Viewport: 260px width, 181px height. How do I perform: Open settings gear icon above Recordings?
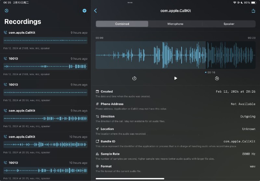click(6, 11)
